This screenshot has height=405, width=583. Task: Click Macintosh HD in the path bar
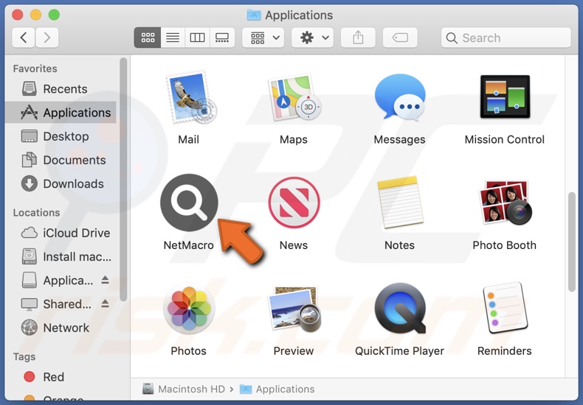[x=184, y=389]
